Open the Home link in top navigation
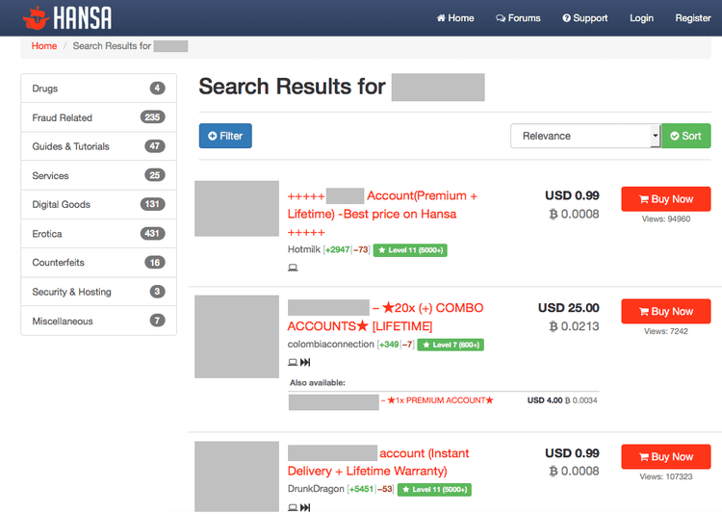This screenshot has height=514, width=722. tap(455, 18)
